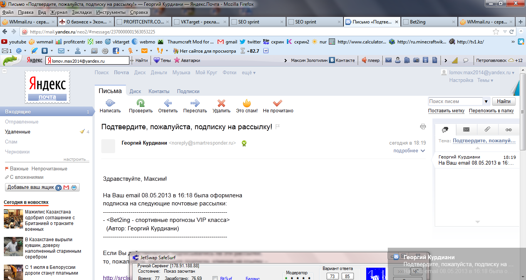526x280 pixels.
Task: Open the gmail bookmark
Action: tap(227, 42)
